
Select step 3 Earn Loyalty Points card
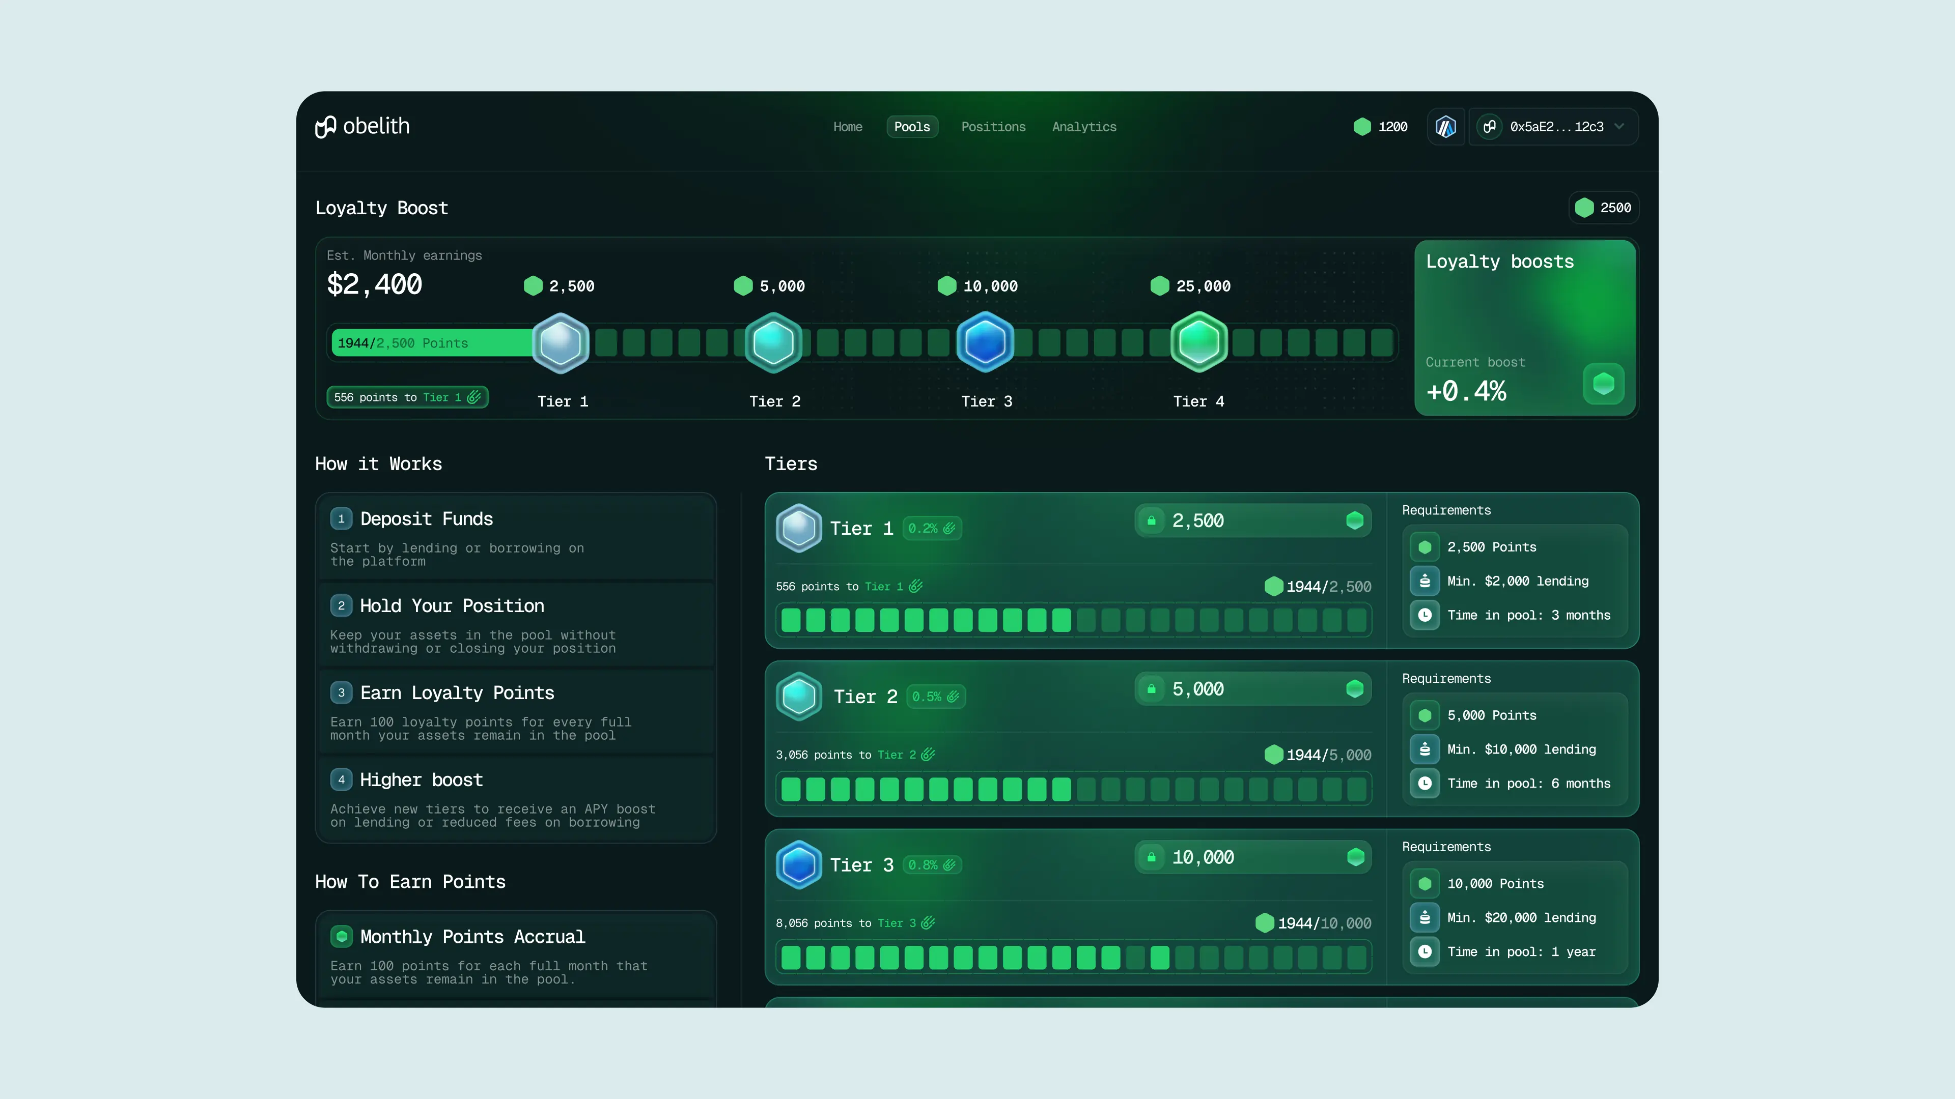pyautogui.click(x=516, y=712)
